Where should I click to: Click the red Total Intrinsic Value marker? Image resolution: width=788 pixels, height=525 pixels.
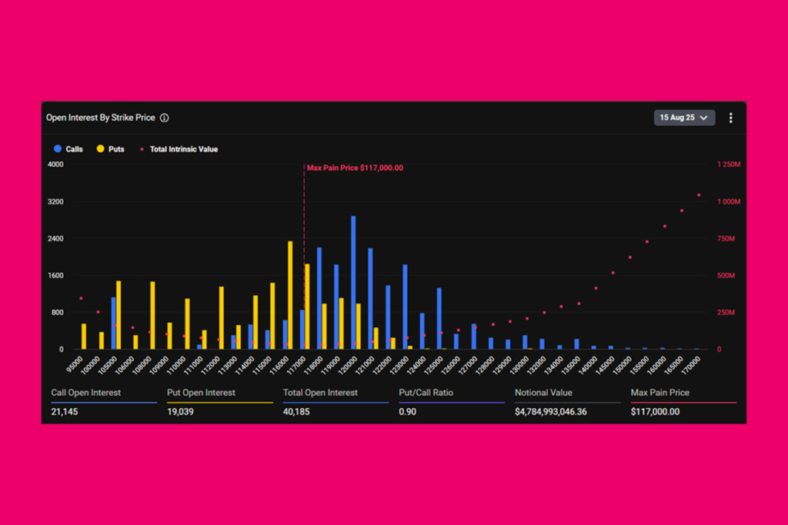pyautogui.click(x=141, y=149)
